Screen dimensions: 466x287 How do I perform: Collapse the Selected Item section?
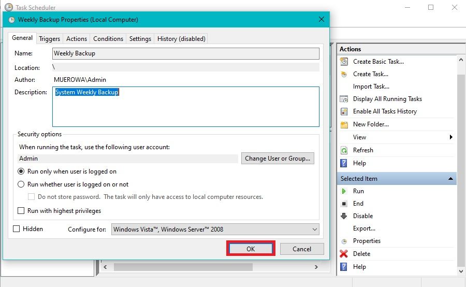point(451,179)
